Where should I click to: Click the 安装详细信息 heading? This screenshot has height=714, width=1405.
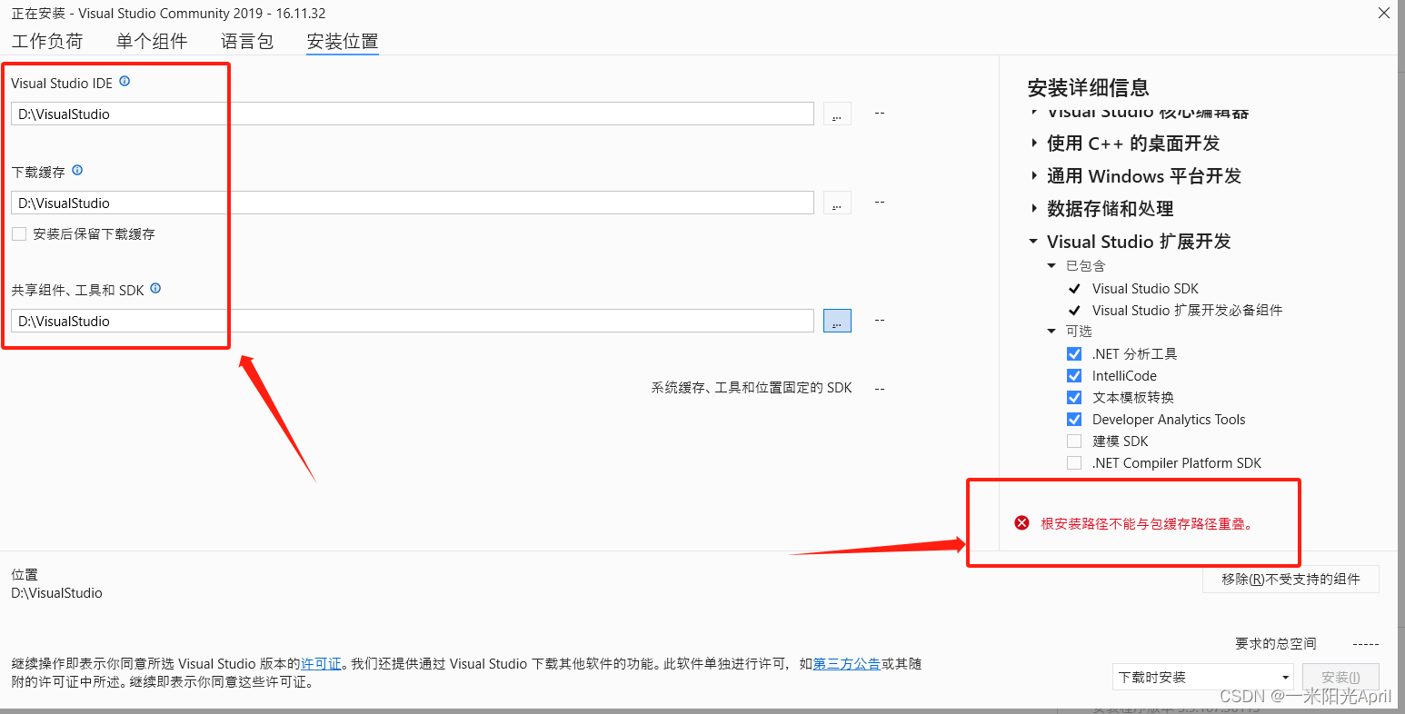click(1088, 87)
